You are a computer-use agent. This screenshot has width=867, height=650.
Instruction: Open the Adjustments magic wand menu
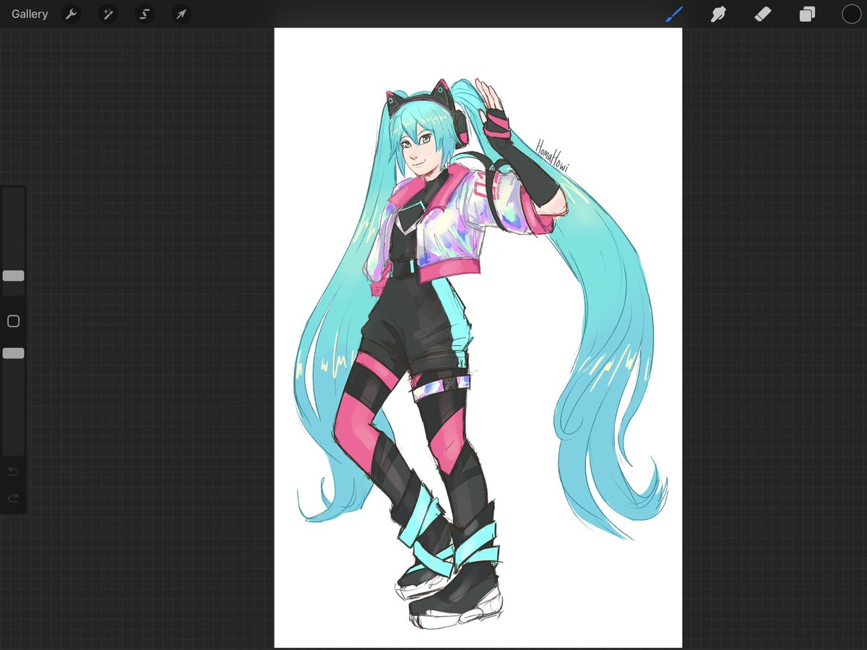108,14
